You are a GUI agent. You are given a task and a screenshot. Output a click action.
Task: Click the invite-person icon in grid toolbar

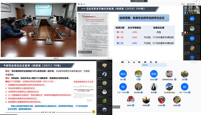pyautogui.click(x=129, y=62)
